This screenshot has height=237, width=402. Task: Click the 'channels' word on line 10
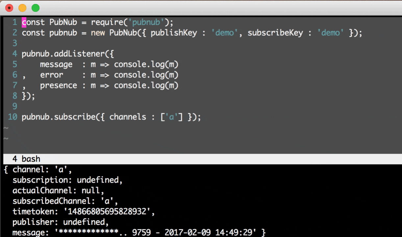click(128, 117)
